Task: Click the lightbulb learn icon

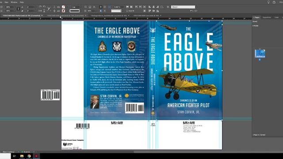Action: pos(268,2)
